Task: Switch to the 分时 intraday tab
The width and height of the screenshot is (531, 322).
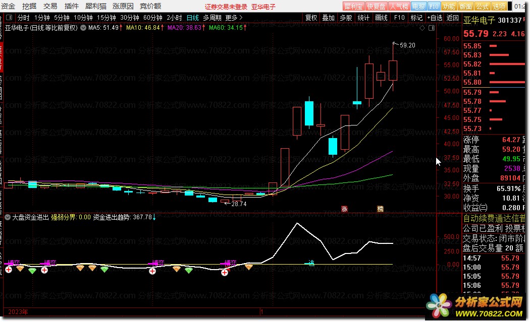Action: 23,18
